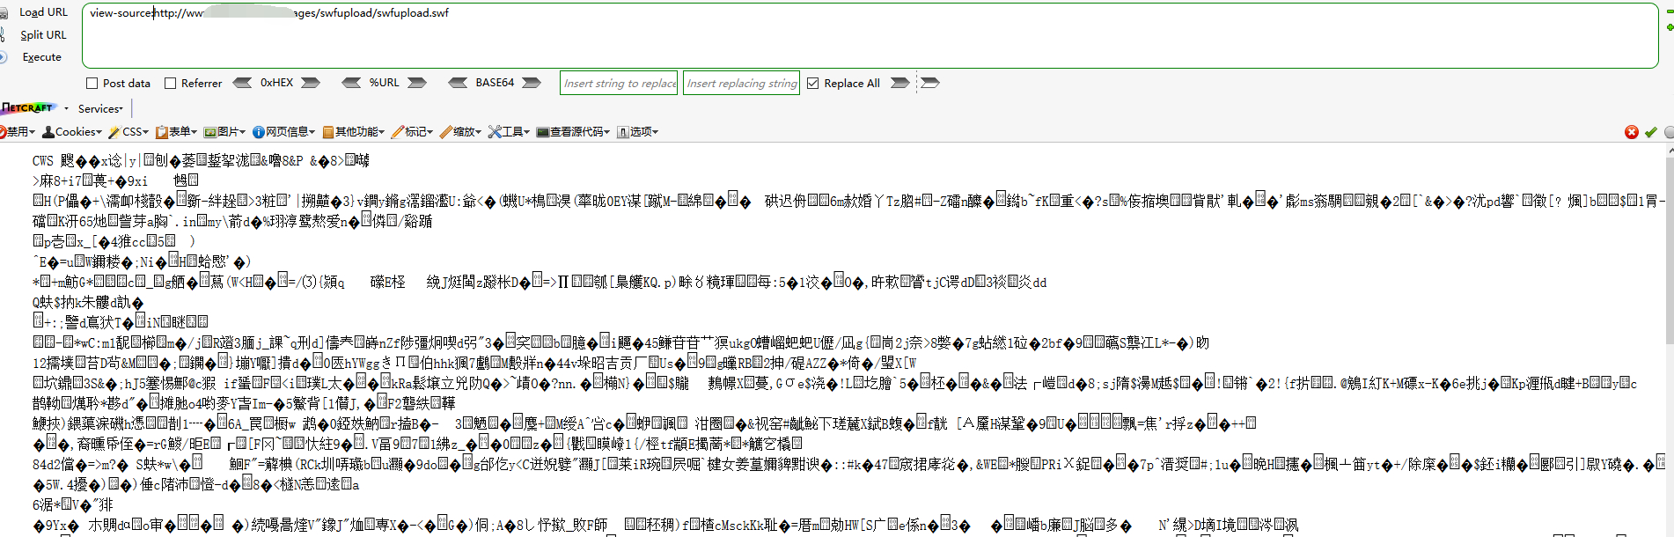1674x537 pixels.
Task: Click the BASE64 decode left arrow
Action: click(458, 83)
